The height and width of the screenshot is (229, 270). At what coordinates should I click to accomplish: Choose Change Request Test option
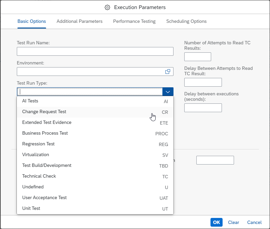click(x=95, y=112)
